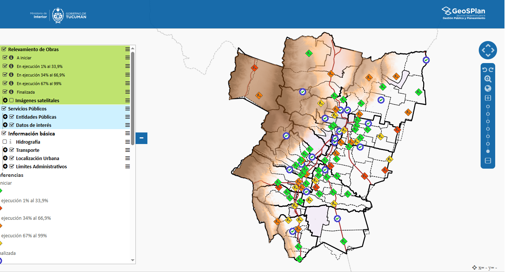This screenshot has height=272, width=506.
Task: Enable Imágenes satelitales layer checkbox
Action: (x=12, y=100)
